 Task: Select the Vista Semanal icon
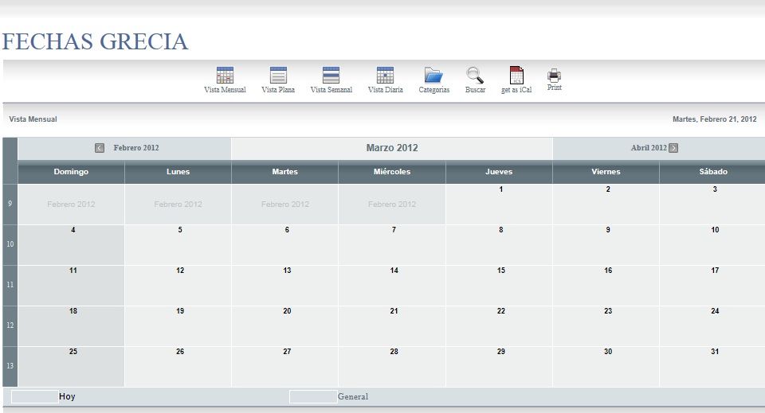(331, 76)
